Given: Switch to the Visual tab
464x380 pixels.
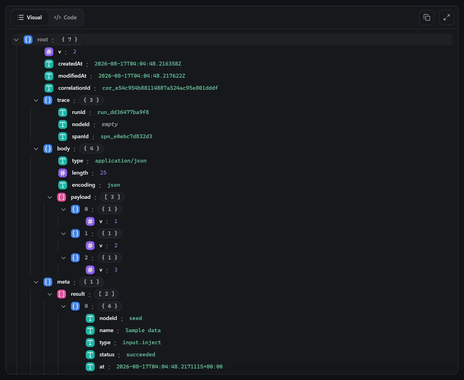Looking at the screenshot, I should click(29, 17).
